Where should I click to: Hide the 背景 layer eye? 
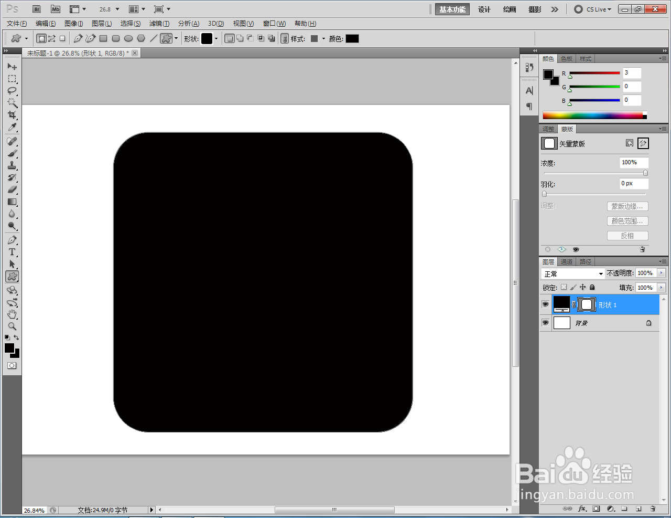coord(545,323)
